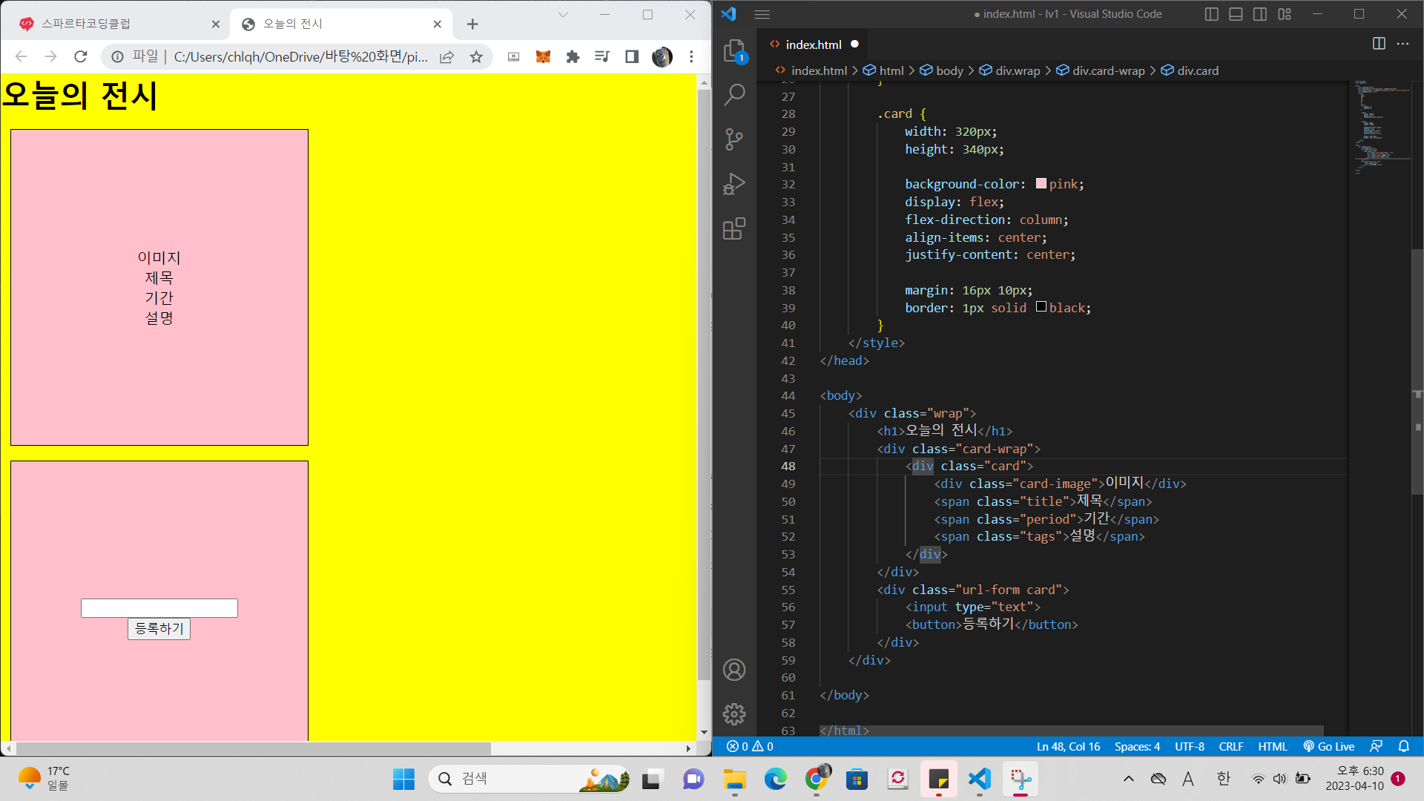
Task: Share this page from the address bar
Action: pyautogui.click(x=446, y=57)
